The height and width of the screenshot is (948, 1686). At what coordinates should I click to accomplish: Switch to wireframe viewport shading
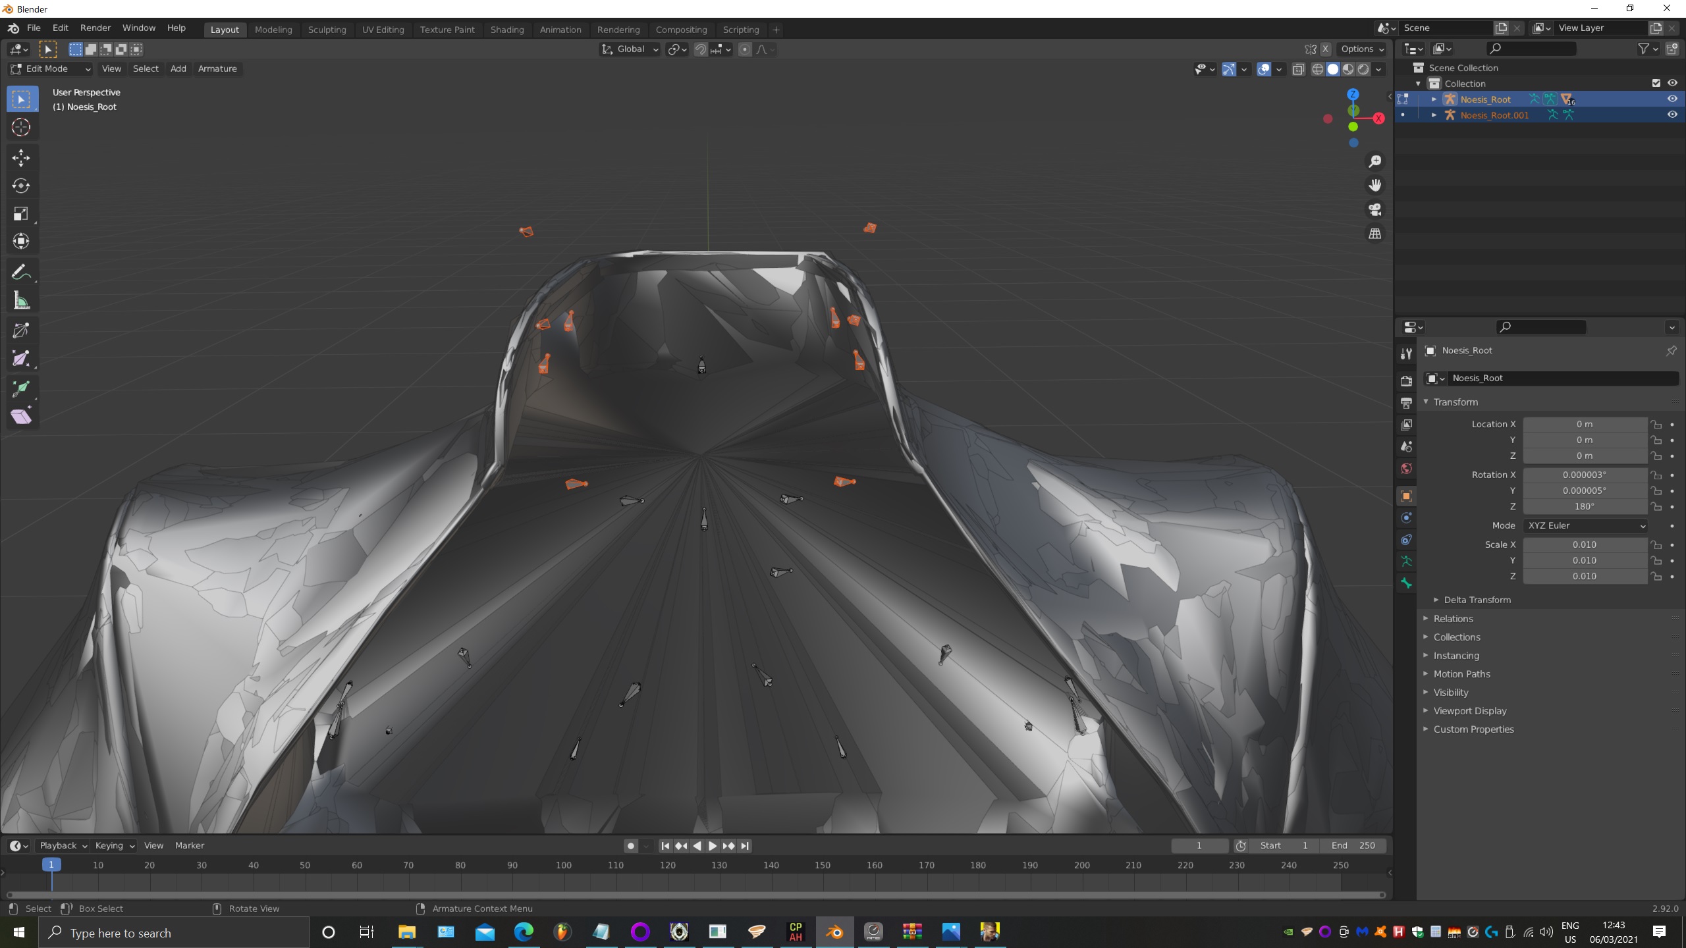click(1317, 69)
